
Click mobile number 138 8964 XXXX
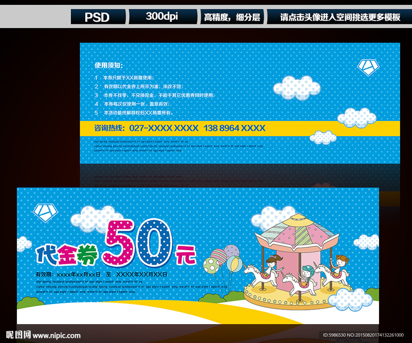tap(235, 128)
